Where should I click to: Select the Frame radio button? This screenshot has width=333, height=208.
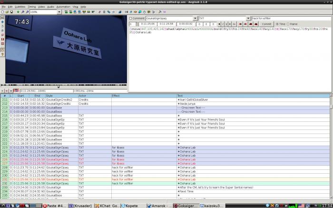(x=288, y=24)
